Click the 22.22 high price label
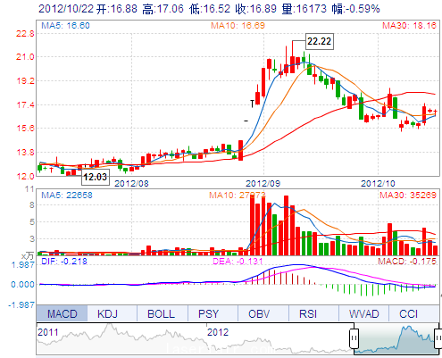The height and width of the screenshot is (358, 442). (320, 41)
